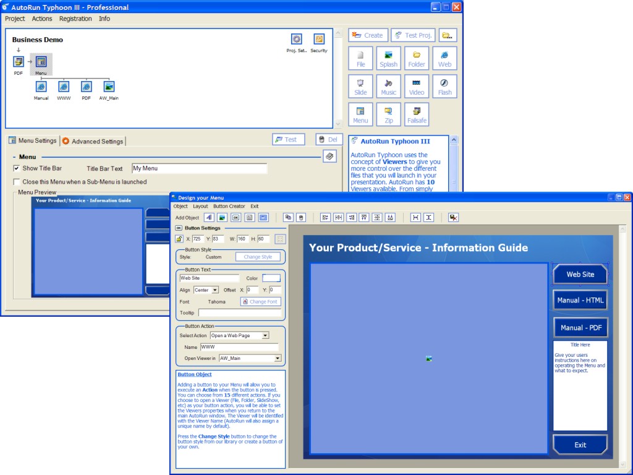Image resolution: width=633 pixels, height=475 pixels.
Task: Open Proj. Set. project settings icon
Action: 297,41
